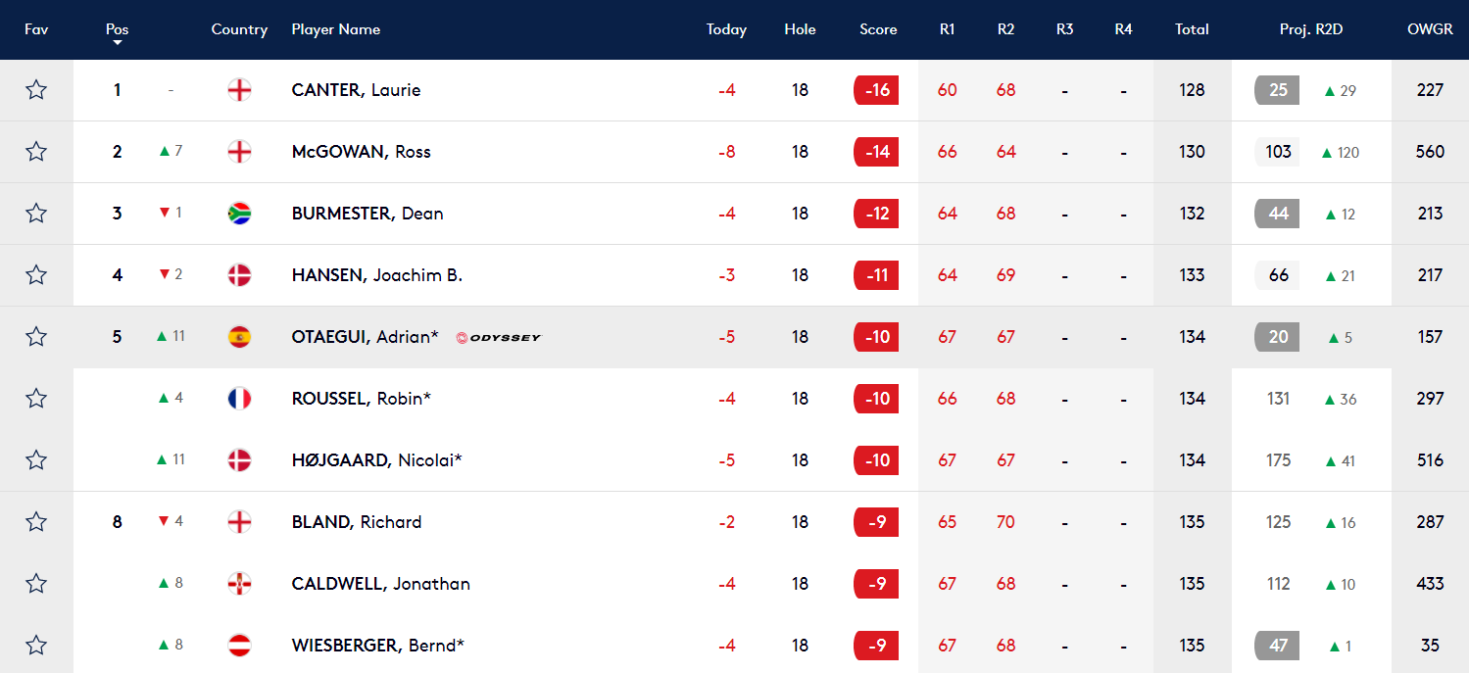Click Richard Bland's total of 135
Screen dimensions: 1469x673
1192,522
